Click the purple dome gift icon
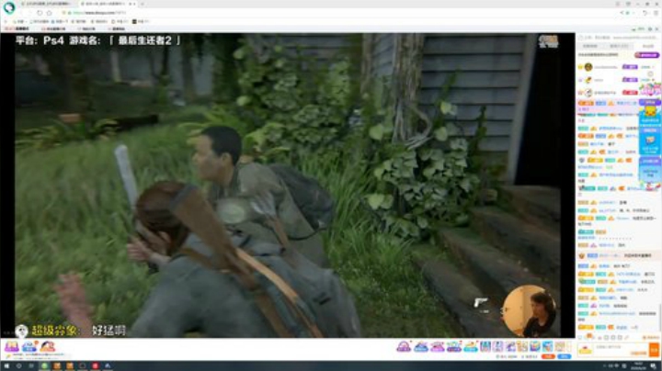This screenshot has height=371, width=662. click(x=404, y=346)
